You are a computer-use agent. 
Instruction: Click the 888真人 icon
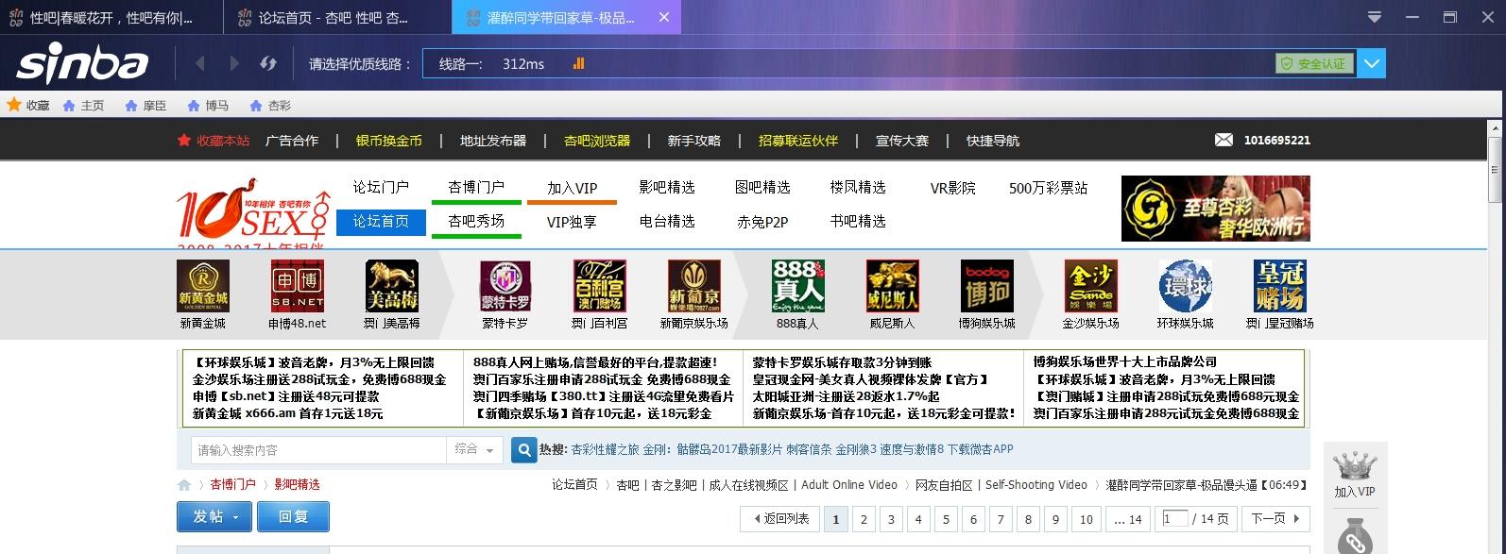[798, 286]
